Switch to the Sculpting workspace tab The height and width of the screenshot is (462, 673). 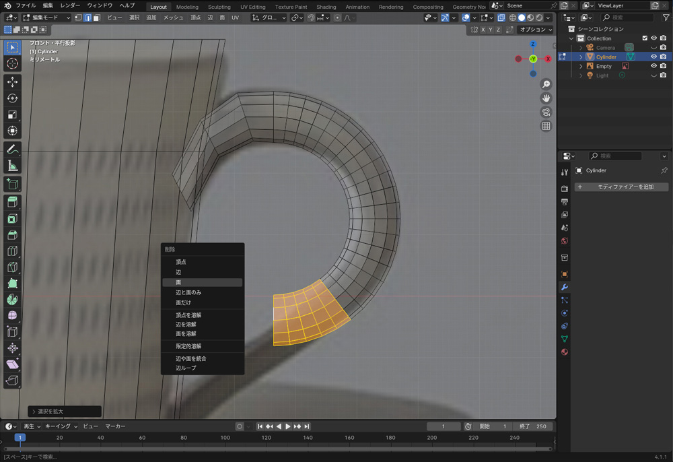pyautogui.click(x=219, y=7)
